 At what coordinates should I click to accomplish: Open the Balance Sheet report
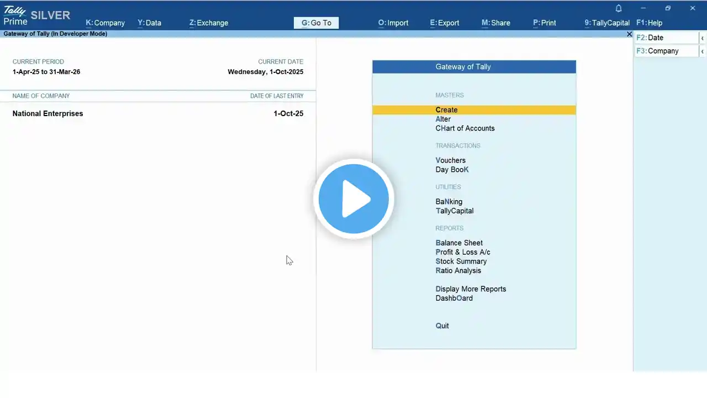point(459,243)
